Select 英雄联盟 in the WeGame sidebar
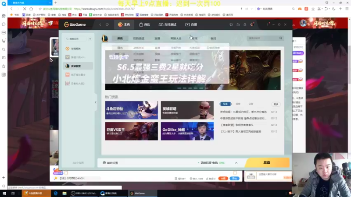Screen dimensions: 351x197 [78, 66]
